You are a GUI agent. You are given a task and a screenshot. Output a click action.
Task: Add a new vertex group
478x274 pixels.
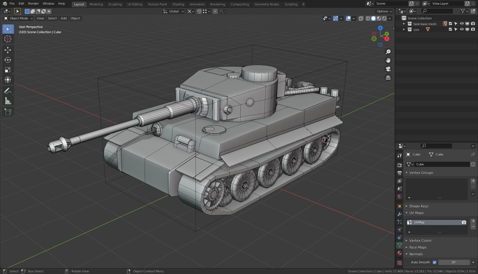[x=473, y=181]
